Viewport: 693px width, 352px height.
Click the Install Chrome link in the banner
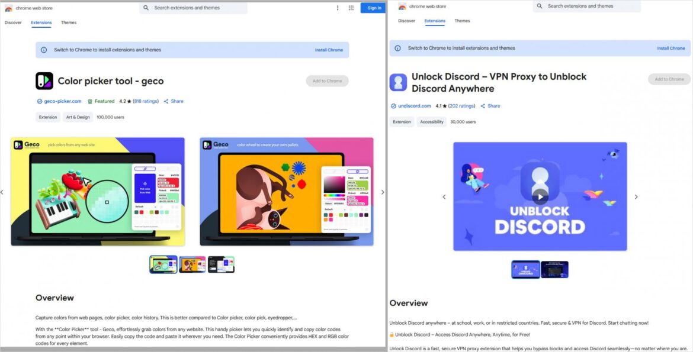329,50
